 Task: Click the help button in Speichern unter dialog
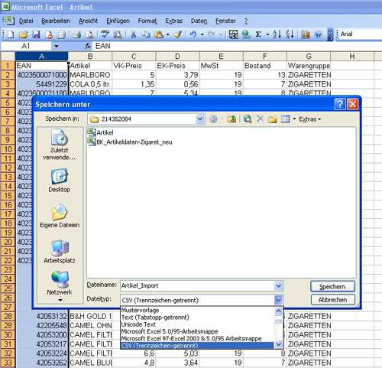[x=340, y=104]
